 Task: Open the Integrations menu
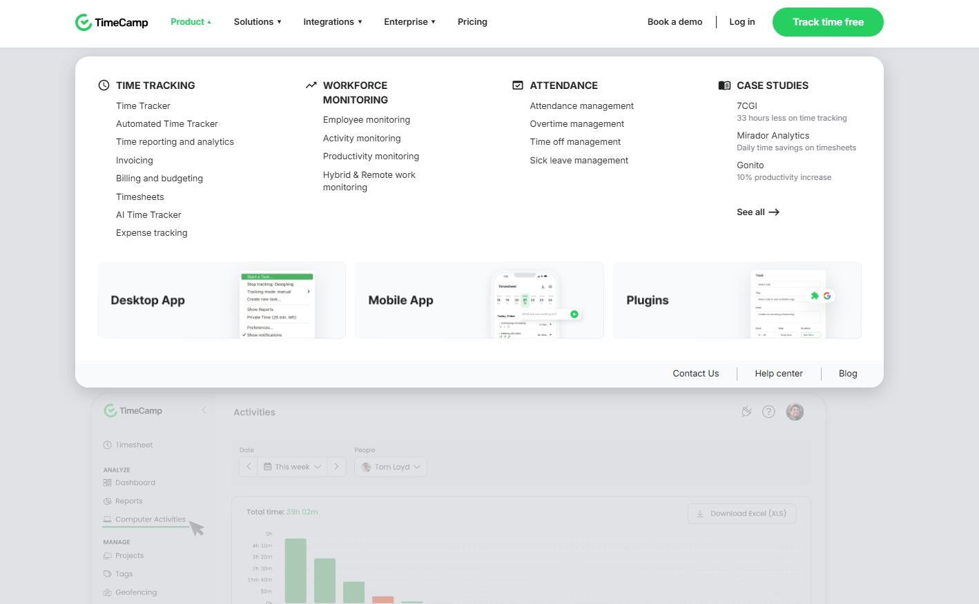tap(332, 21)
